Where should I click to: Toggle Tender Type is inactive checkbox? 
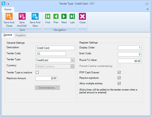pyautogui.click(x=37, y=72)
